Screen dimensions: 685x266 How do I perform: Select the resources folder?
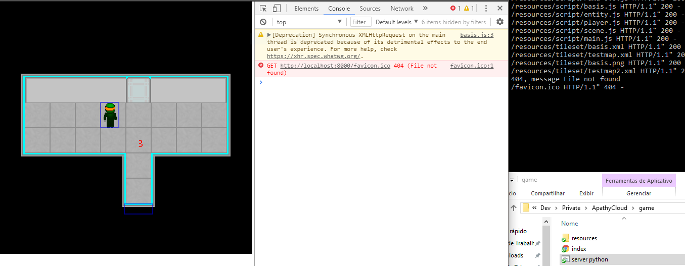click(x=584, y=238)
